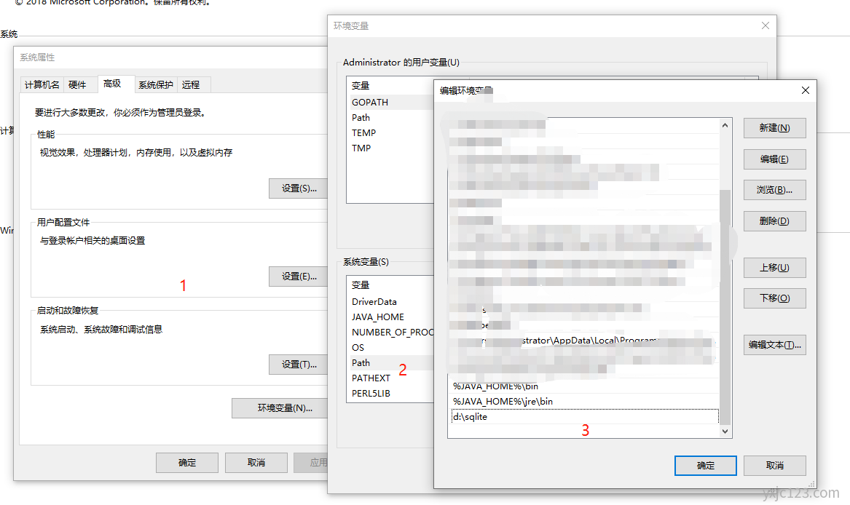Click 变量 header in system variables

coord(361,285)
